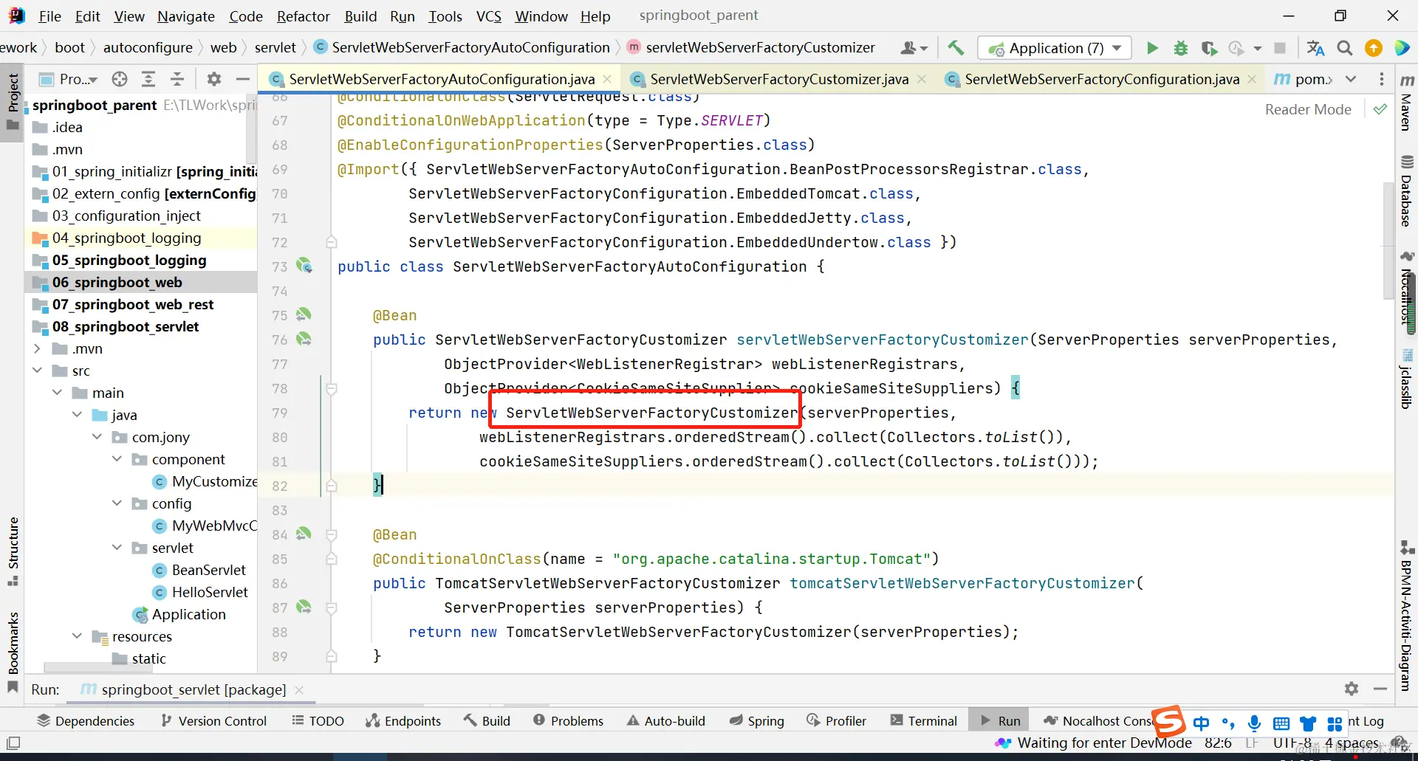
Task: Toggle Chinese input mode in the IME bar
Action: (1202, 723)
